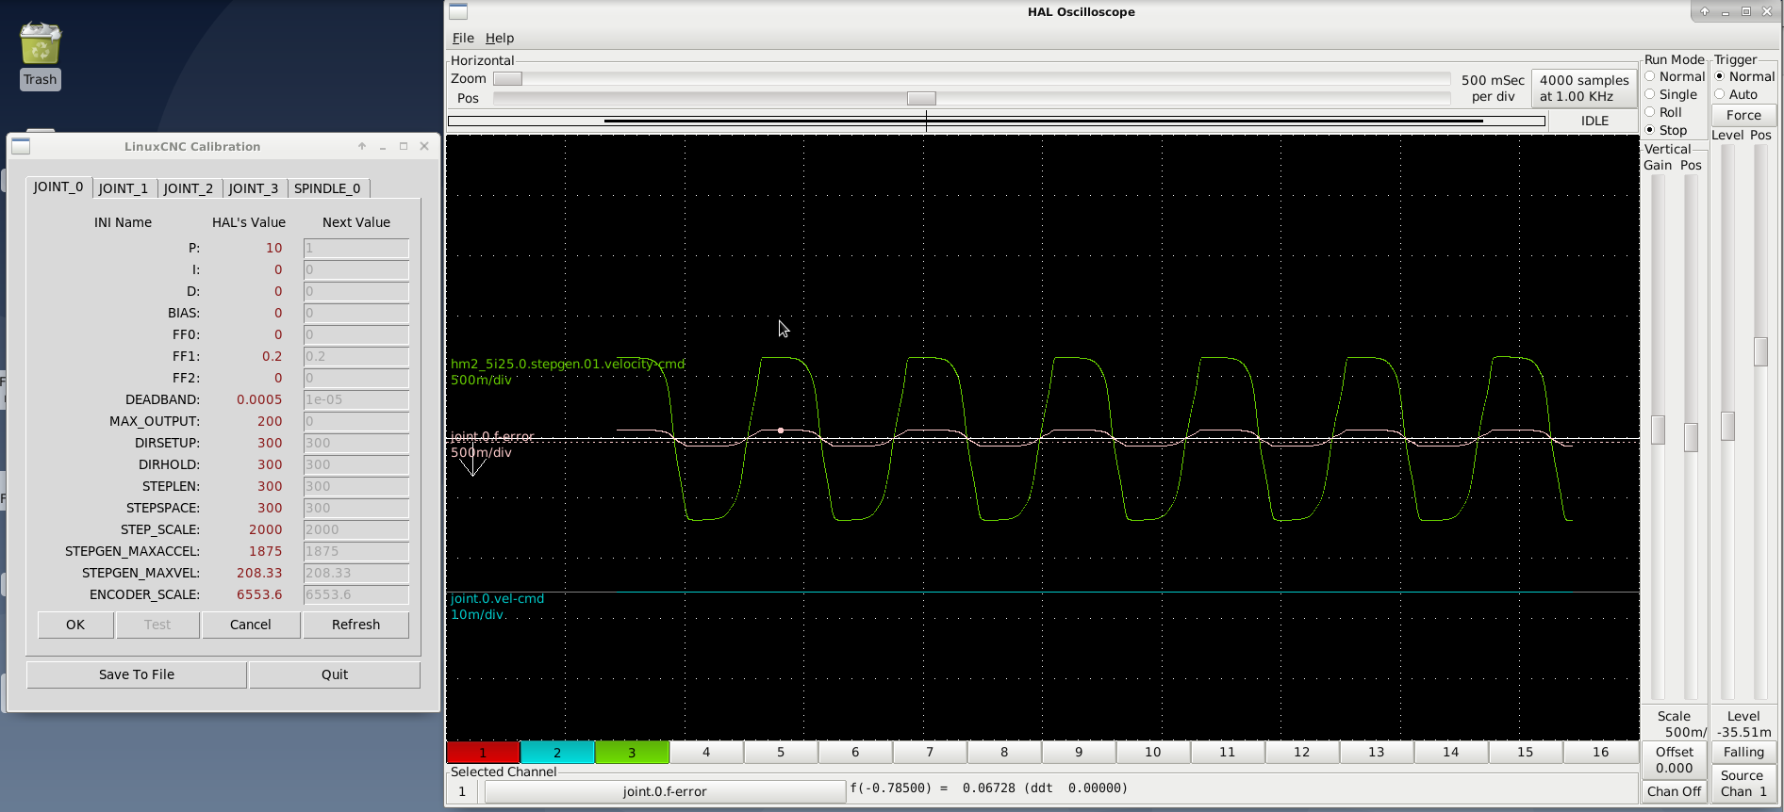Click the STEPGEN_MAXACCEL: Next Value input field
The height and width of the screenshot is (812, 1784).
(356, 551)
